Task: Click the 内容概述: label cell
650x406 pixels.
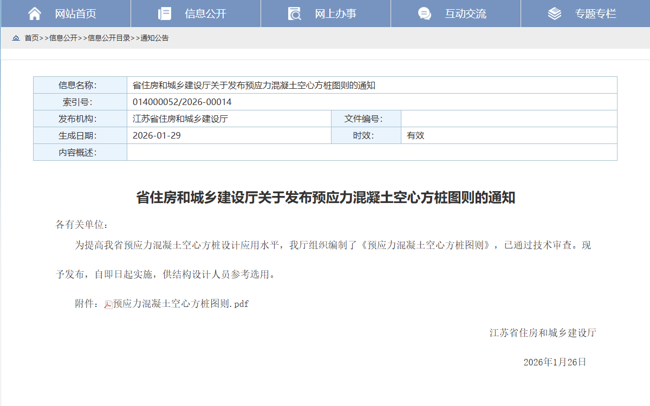Action: (80, 152)
